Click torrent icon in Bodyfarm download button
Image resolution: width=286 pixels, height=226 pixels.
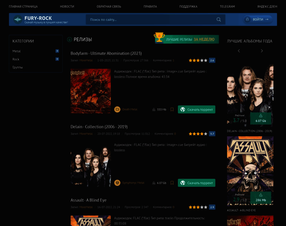183,109
